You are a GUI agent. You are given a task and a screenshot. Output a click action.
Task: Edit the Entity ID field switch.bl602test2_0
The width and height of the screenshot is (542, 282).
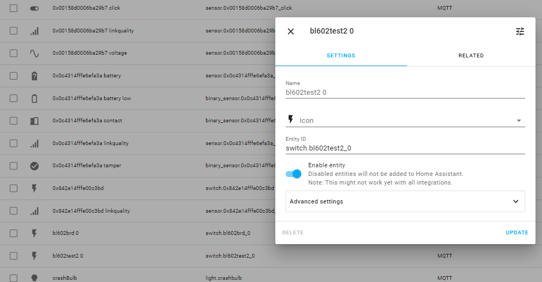tap(405, 148)
